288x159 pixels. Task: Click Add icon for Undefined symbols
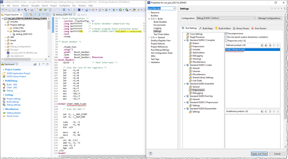click(x=262, y=111)
